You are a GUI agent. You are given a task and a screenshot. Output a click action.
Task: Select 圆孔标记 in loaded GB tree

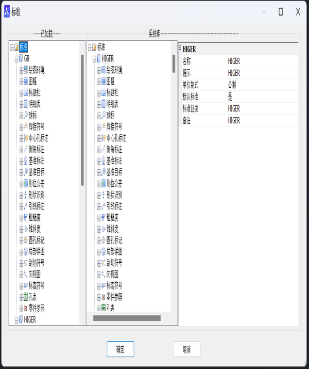(x=37, y=240)
